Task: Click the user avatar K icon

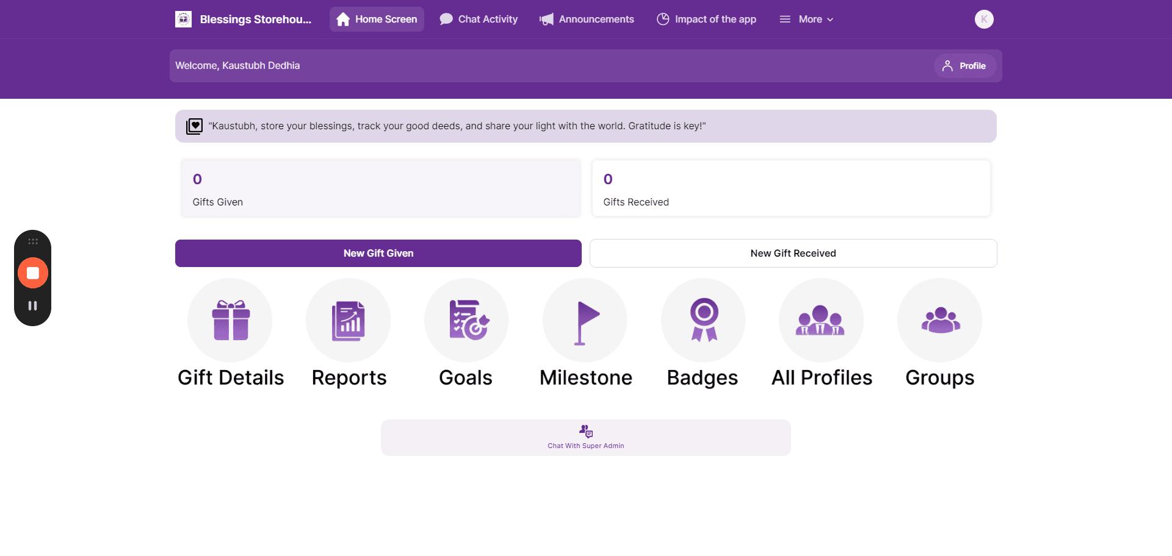Action: (984, 19)
